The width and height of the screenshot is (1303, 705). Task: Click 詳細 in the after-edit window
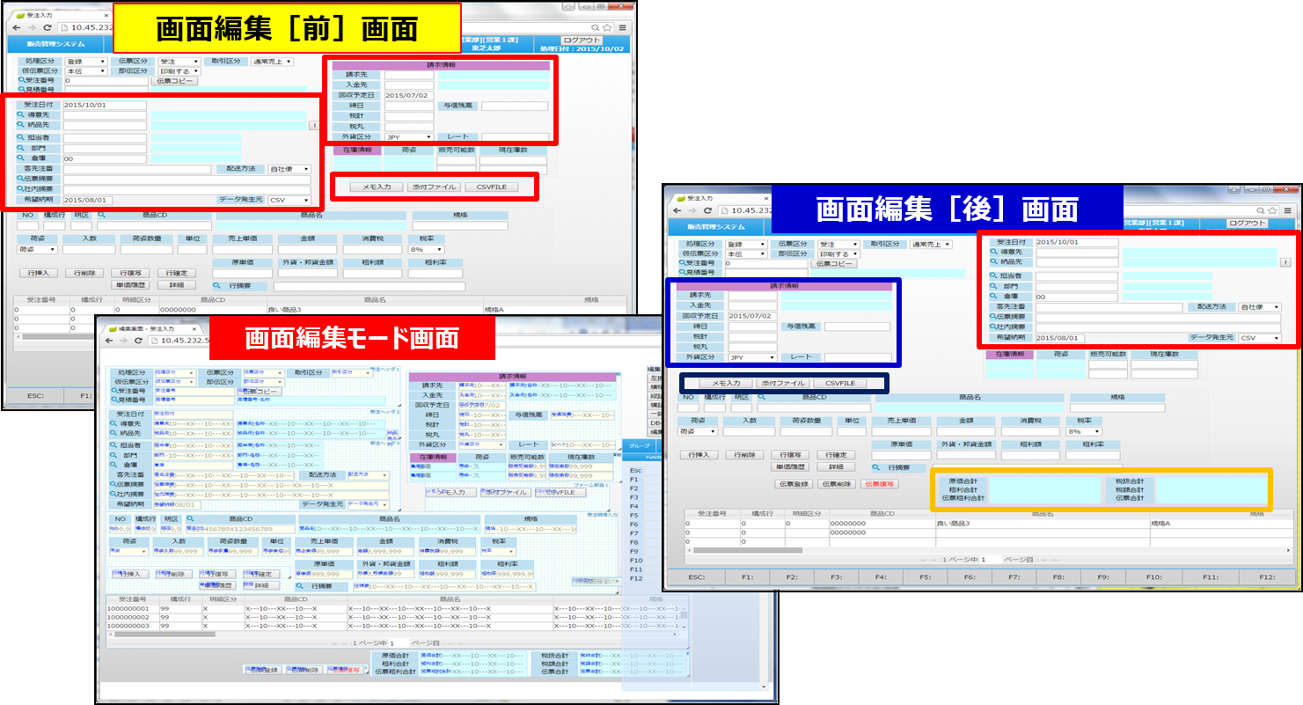point(836,466)
